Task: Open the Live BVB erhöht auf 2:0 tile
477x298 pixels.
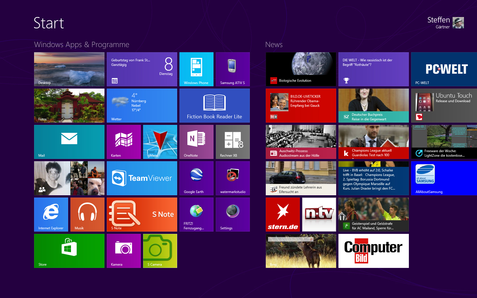Action: 374,178
